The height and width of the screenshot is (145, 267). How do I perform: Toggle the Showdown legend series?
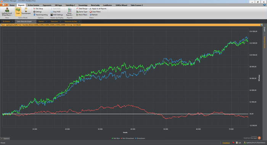click(x=140, y=139)
